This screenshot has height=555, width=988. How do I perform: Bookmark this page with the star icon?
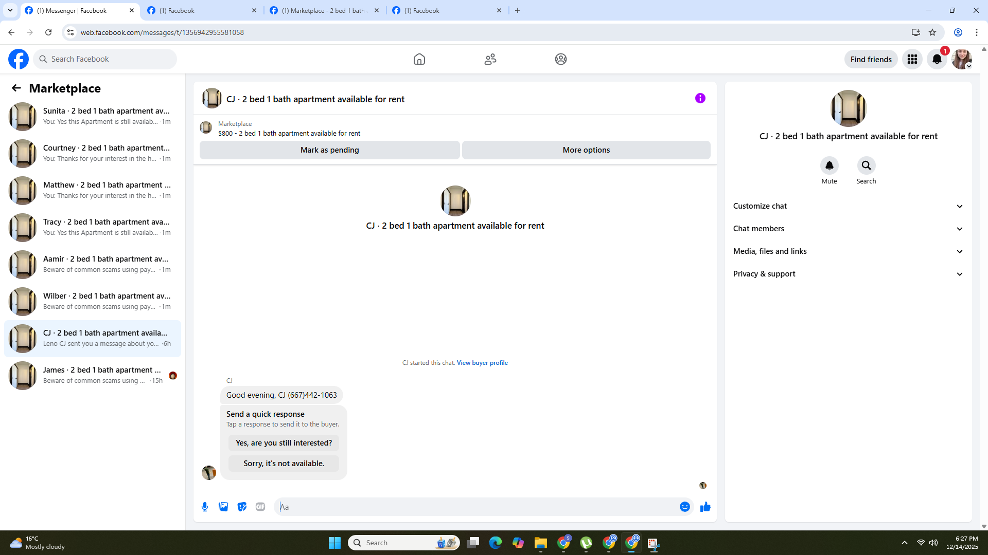tap(932, 32)
